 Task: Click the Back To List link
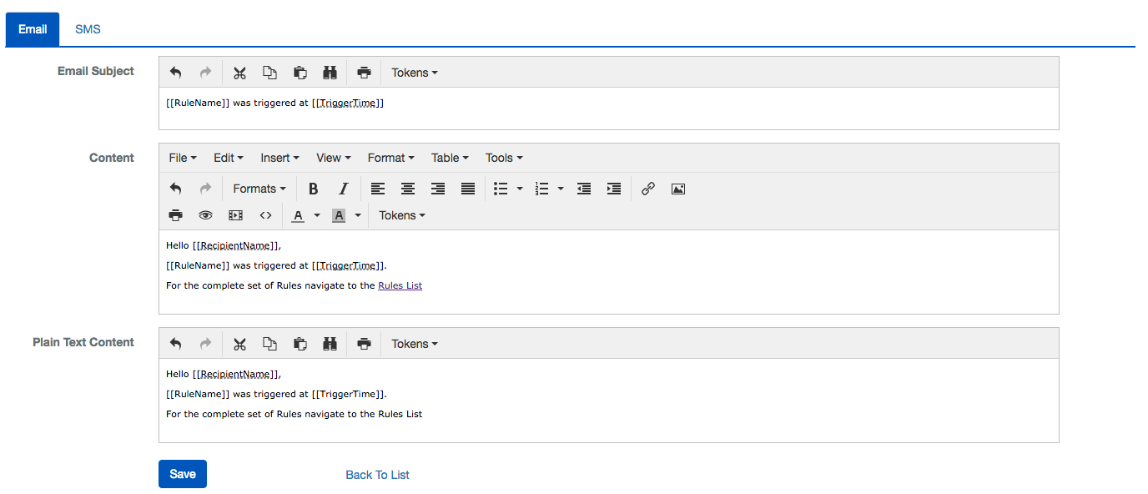[377, 475]
